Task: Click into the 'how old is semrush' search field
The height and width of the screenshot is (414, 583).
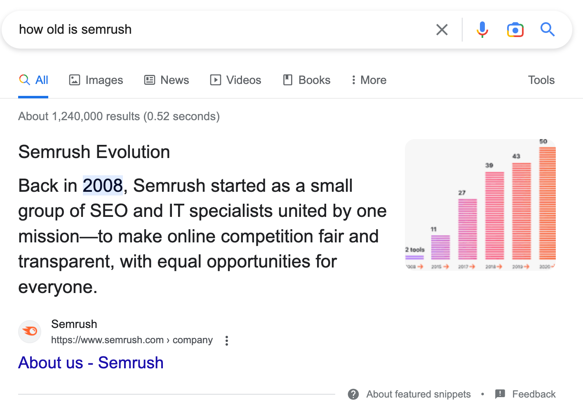Action: pyautogui.click(x=206, y=30)
